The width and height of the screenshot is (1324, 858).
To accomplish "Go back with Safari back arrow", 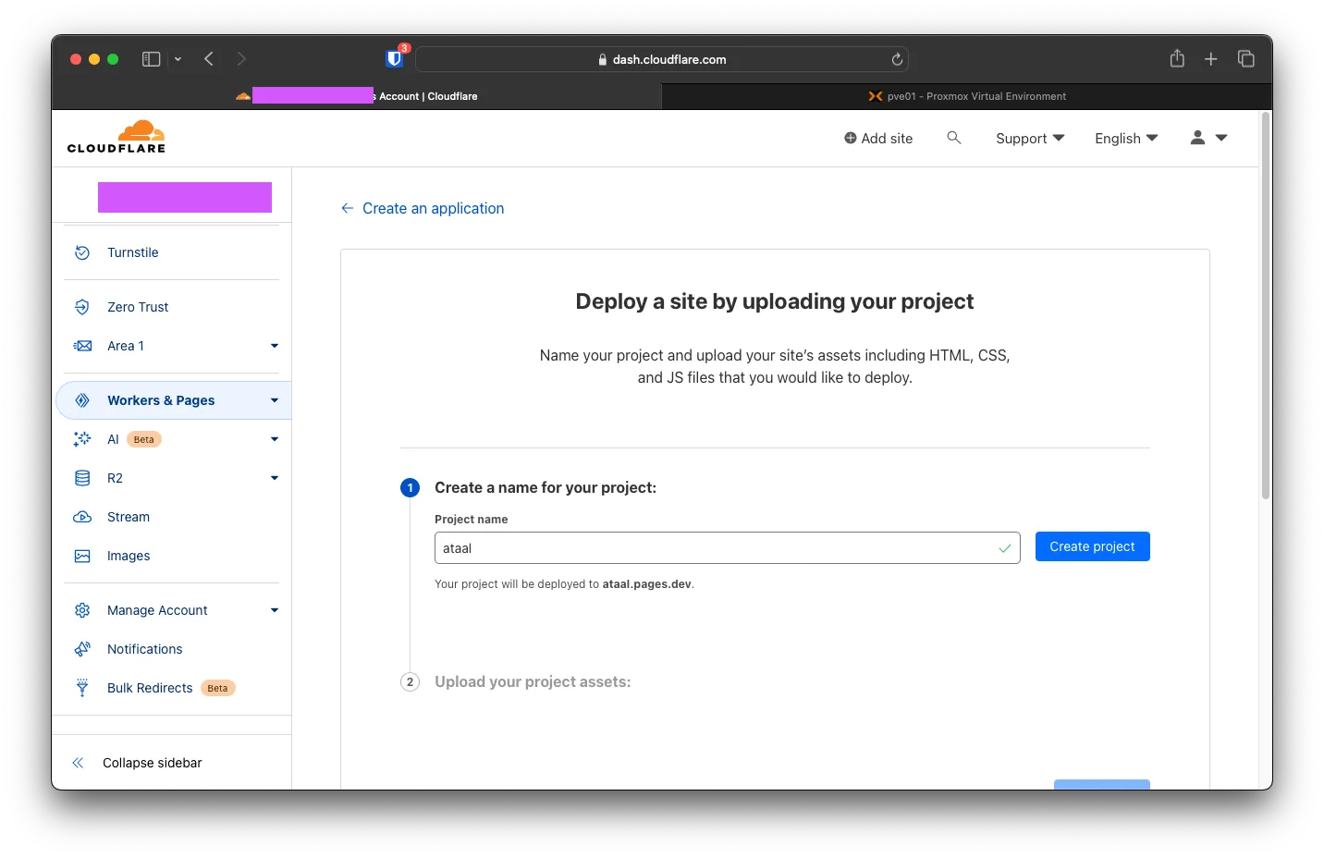I will click(x=209, y=59).
